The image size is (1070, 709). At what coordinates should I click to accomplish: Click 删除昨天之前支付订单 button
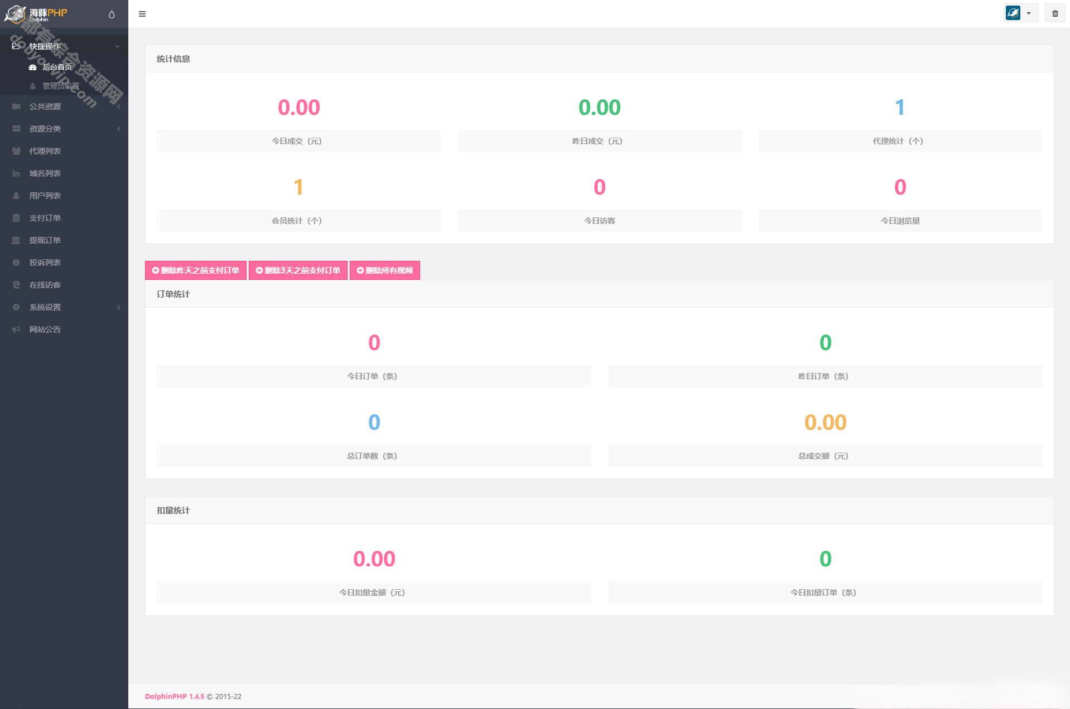[196, 270]
